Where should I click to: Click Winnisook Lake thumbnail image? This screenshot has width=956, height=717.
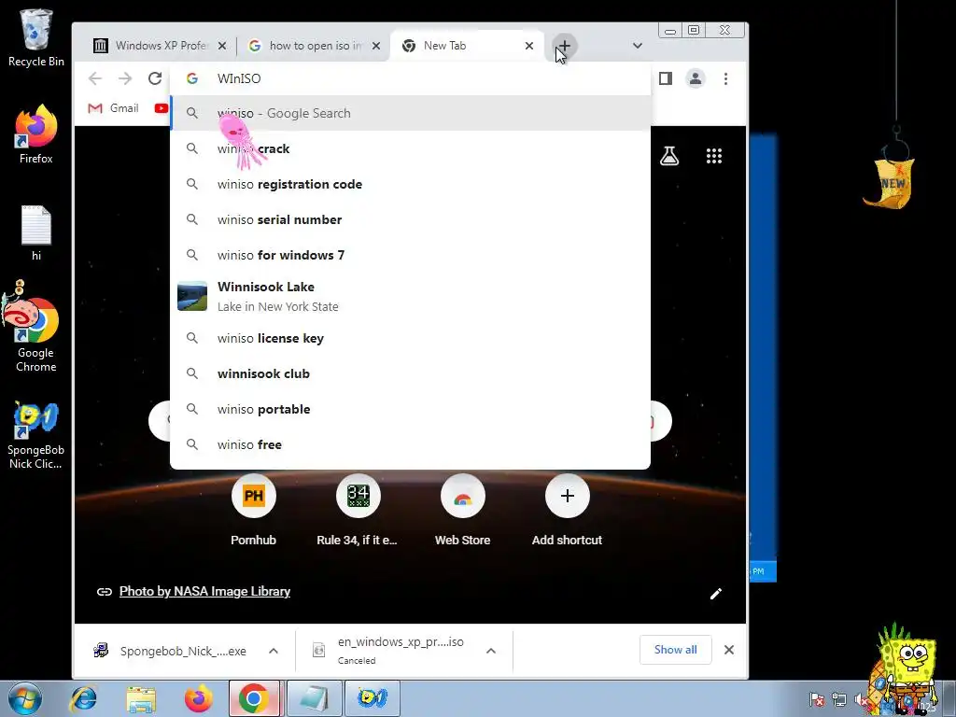[192, 296]
